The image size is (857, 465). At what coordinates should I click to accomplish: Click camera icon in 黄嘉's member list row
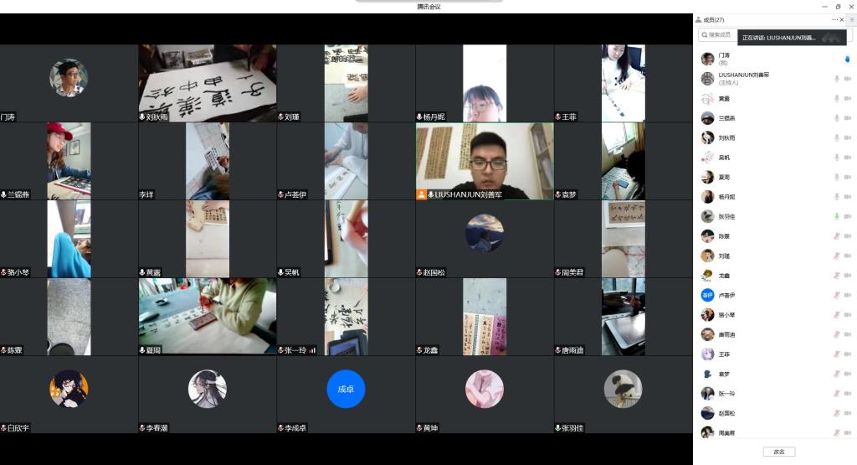(848, 98)
